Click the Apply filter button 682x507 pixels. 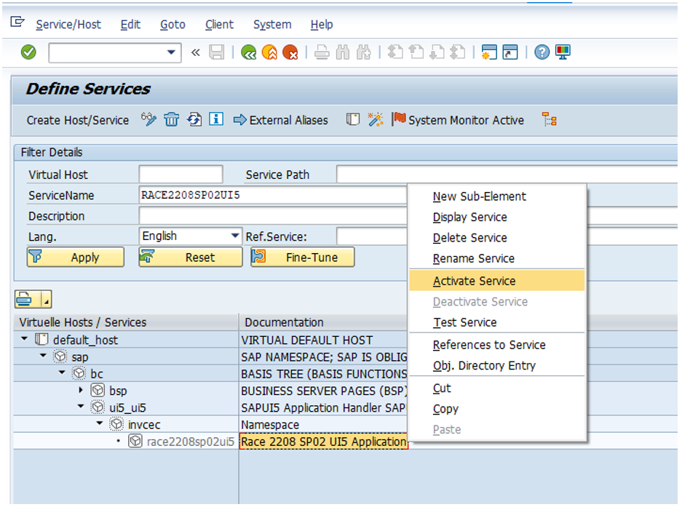pyautogui.click(x=76, y=258)
